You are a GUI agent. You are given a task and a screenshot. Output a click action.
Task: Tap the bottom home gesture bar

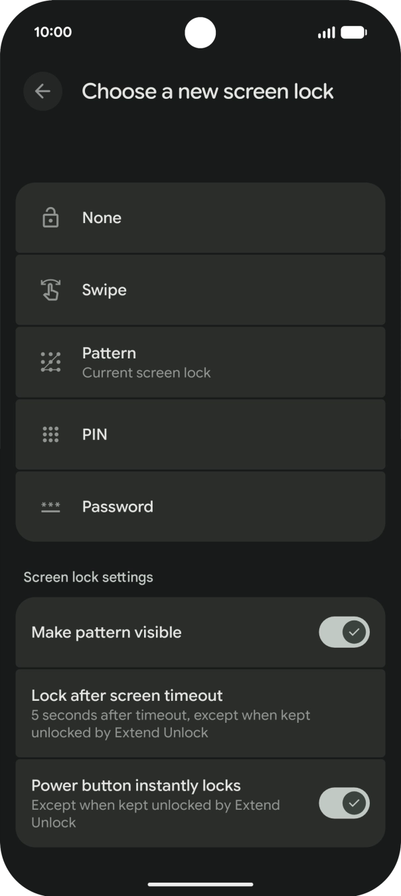[200, 884]
